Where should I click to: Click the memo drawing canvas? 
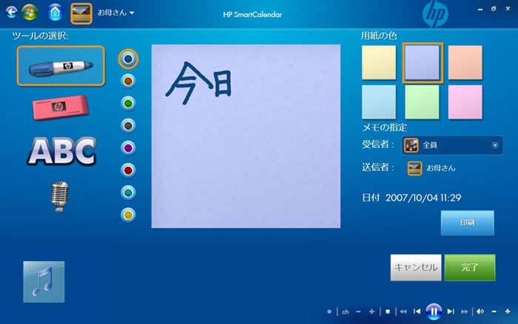[x=246, y=136]
